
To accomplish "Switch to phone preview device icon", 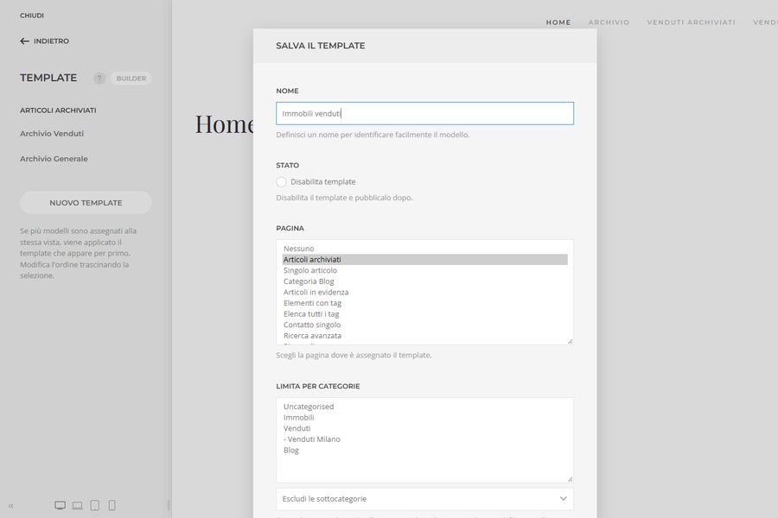I will pos(112,505).
